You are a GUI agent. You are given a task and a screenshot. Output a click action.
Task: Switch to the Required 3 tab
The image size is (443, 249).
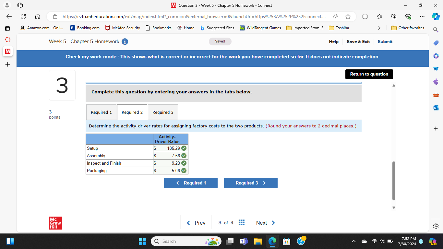tap(162, 112)
